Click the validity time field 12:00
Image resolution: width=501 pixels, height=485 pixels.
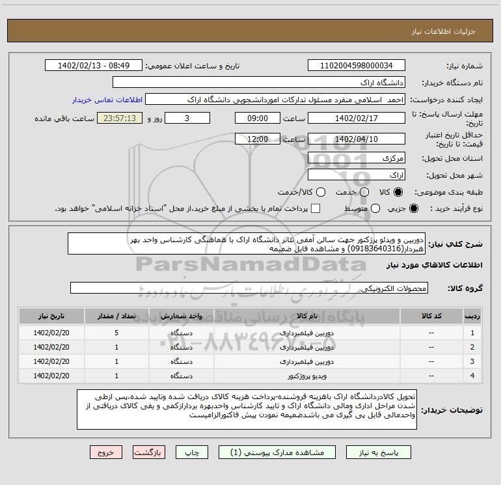coord(258,139)
